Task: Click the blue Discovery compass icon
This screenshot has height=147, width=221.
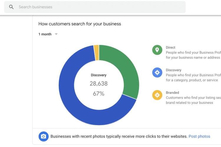Action: (x=157, y=72)
